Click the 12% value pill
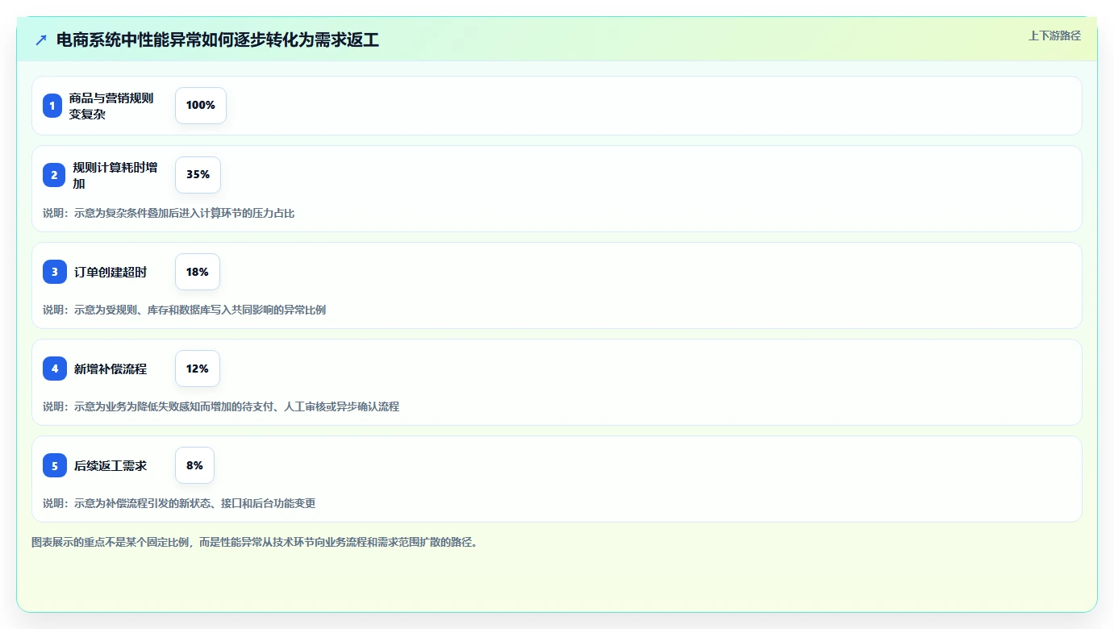Image resolution: width=1114 pixels, height=629 pixels. click(198, 369)
